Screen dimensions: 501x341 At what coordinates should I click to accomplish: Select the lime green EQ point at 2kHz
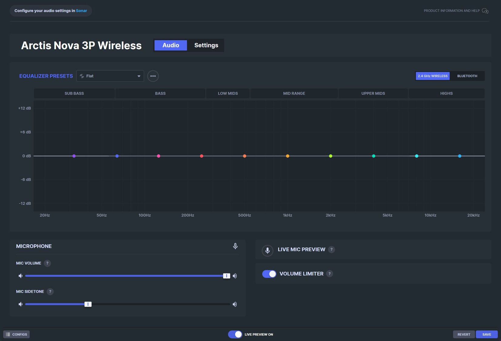(x=331, y=156)
